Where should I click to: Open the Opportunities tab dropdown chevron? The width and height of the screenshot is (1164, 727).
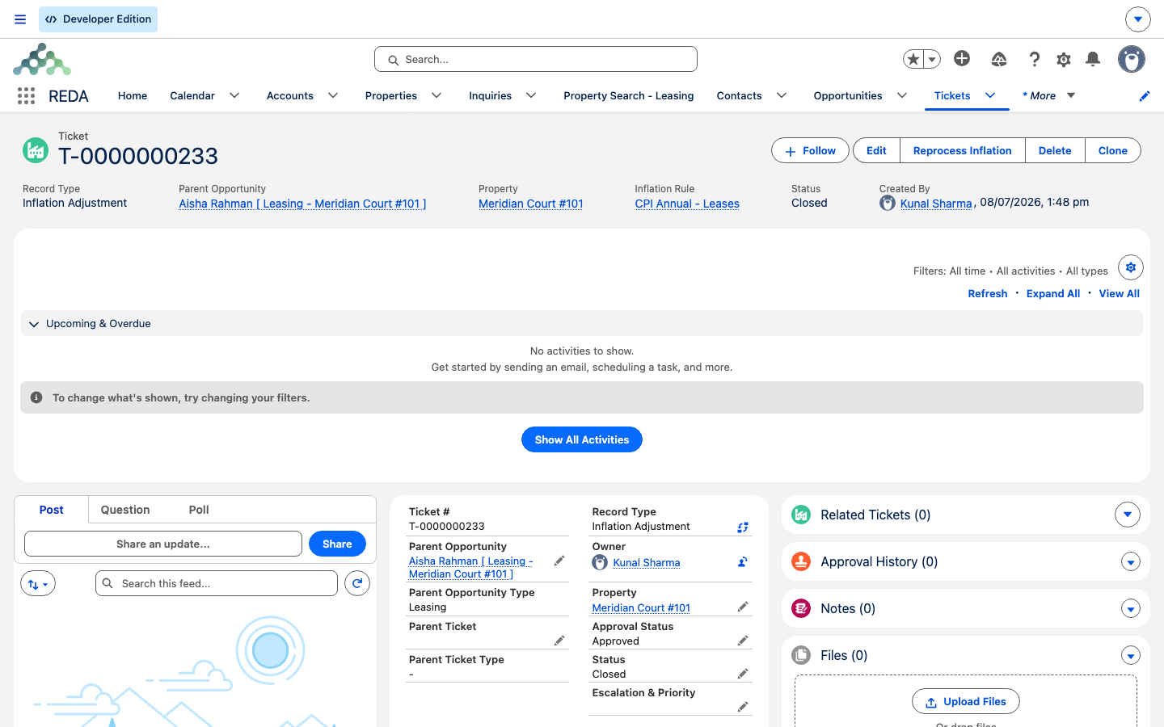pos(902,95)
